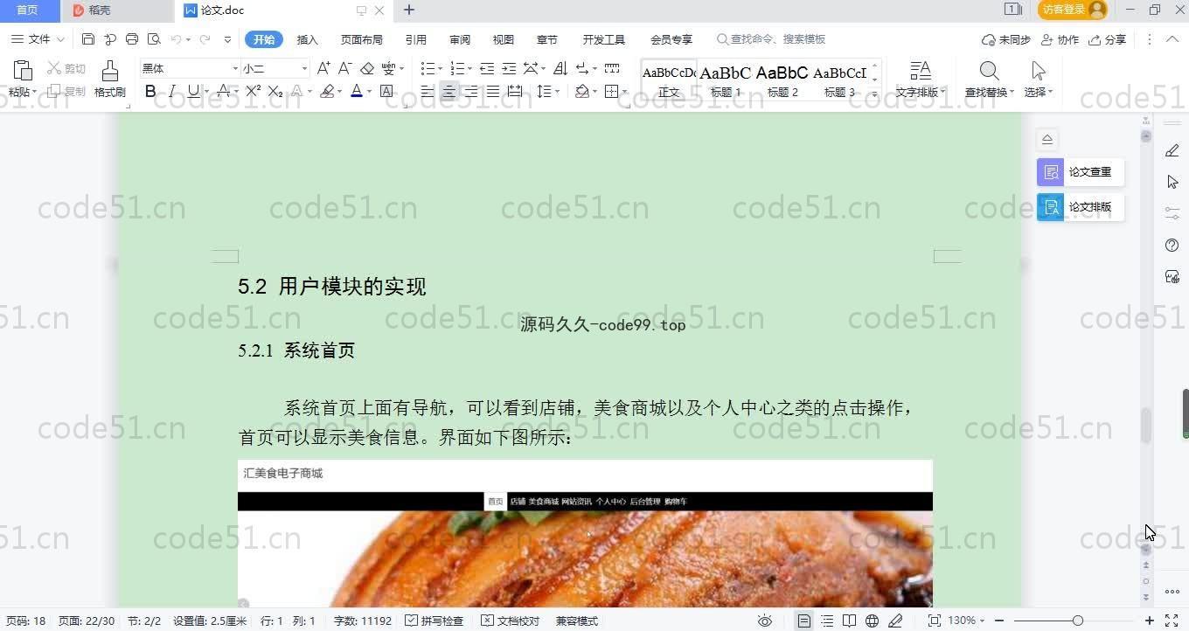Click the 协作 collaborate button
This screenshot has height=631, width=1189.
[x=1060, y=39]
